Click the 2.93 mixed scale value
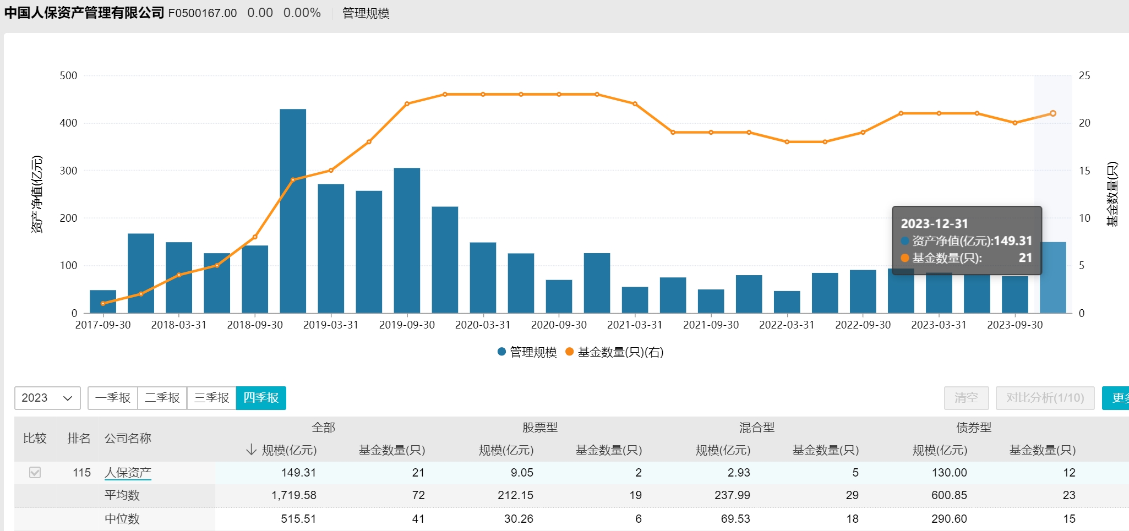Image resolution: width=1129 pixels, height=531 pixels. (x=739, y=473)
